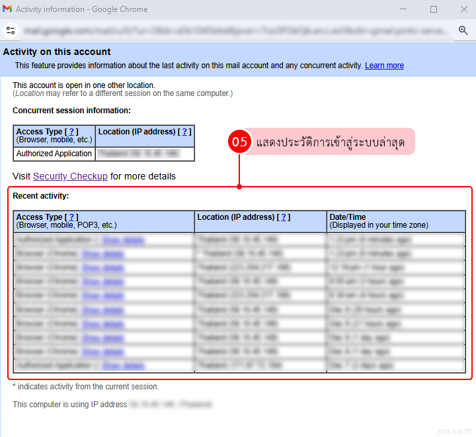Close the Activity information window
This screenshot has height=437, width=476.
464,9
